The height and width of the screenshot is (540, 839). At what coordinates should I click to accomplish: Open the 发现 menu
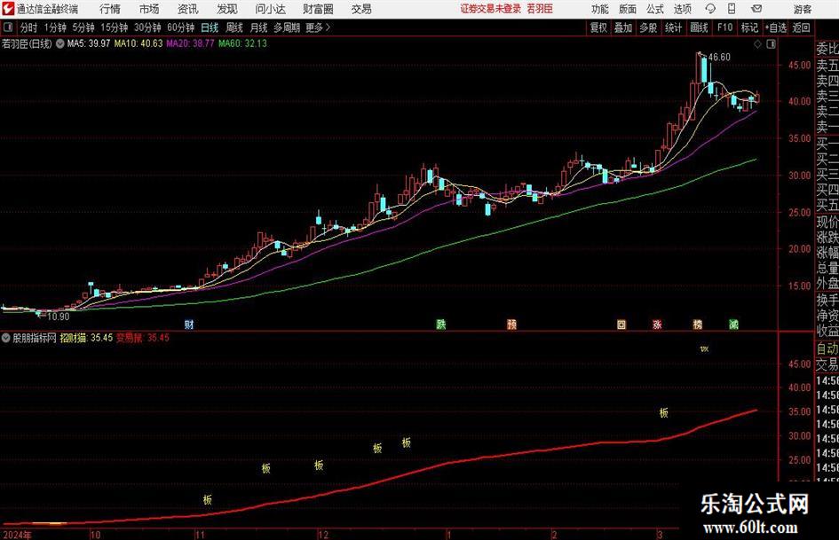click(227, 9)
